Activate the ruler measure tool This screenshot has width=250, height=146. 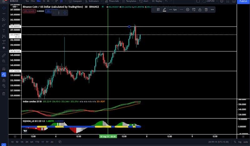coord(4,55)
